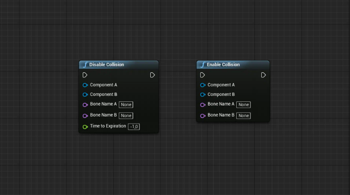Viewport: 350px width, 195px height.
Task: Click Component B label in Enable Collision
Action: [x=221, y=95]
